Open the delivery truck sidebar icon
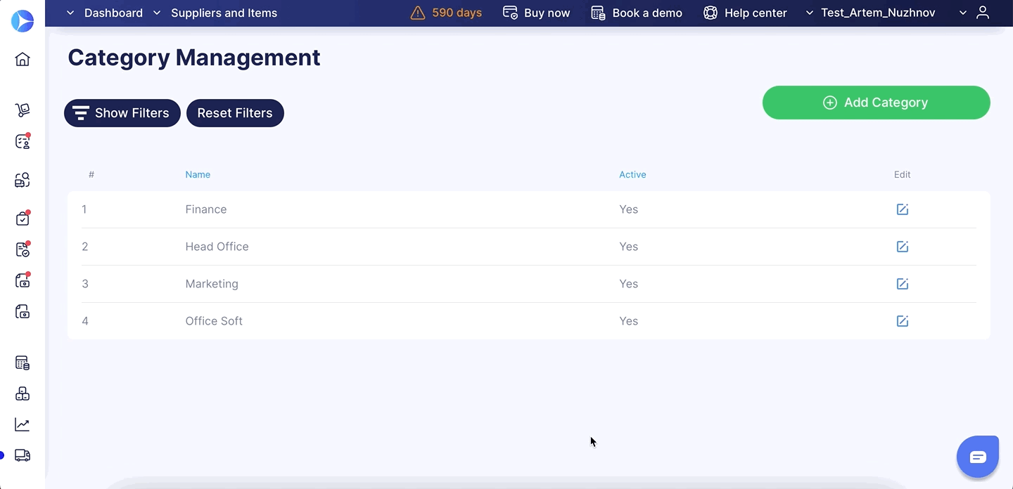This screenshot has height=489, width=1013. click(x=23, y=455)
